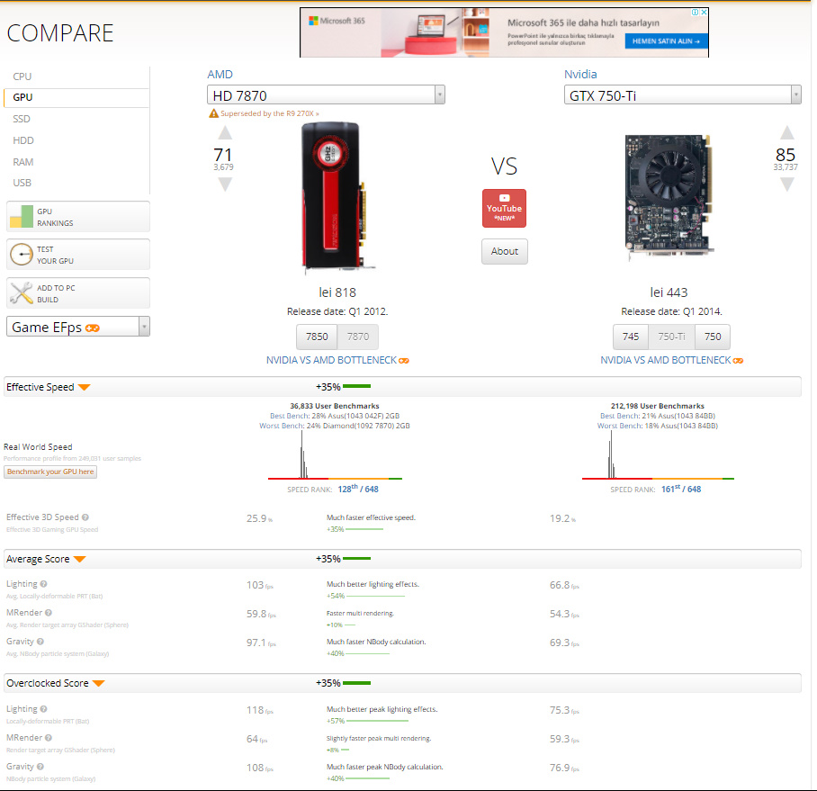Click the ad info icon on Microsoft 365 banner
Screen dimensions: 817x791
695,12
